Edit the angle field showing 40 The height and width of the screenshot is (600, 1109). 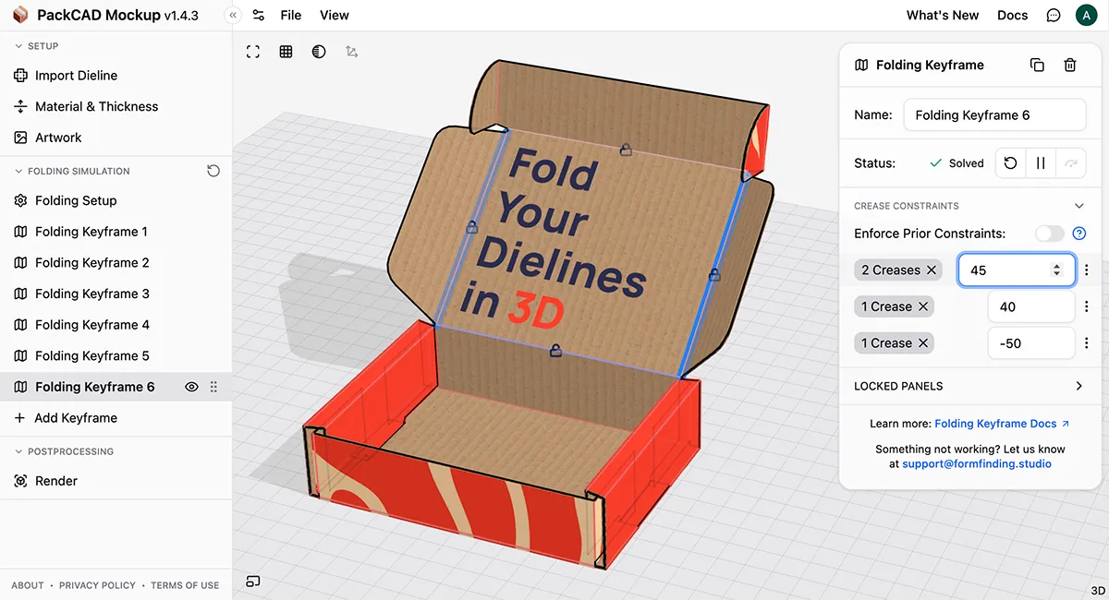pyautogui.click(x=1031, y=306)
